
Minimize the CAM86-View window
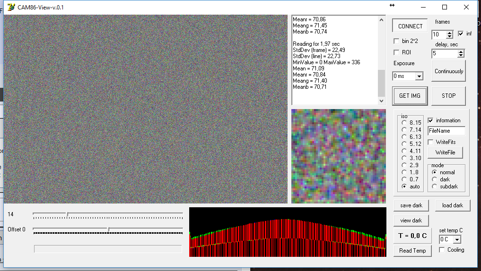pyautogui.click(x=423, y=7)
